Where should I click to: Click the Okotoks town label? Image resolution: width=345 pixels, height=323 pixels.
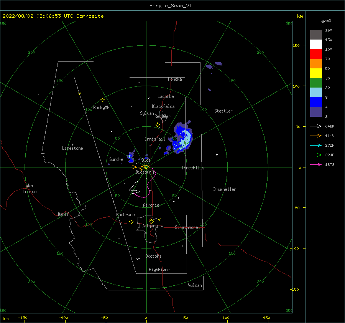tap(153, 256)
